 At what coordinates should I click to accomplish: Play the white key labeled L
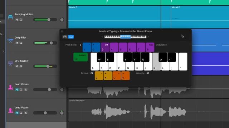[x=165, y=66]
